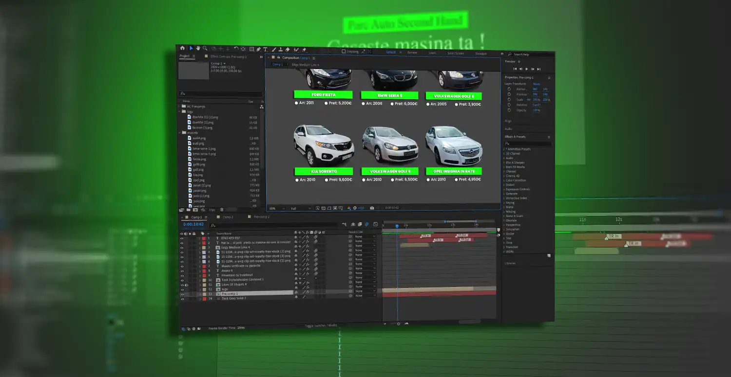
Task: Click Toggle Switches / Modes button
Action: pos(321,325)
